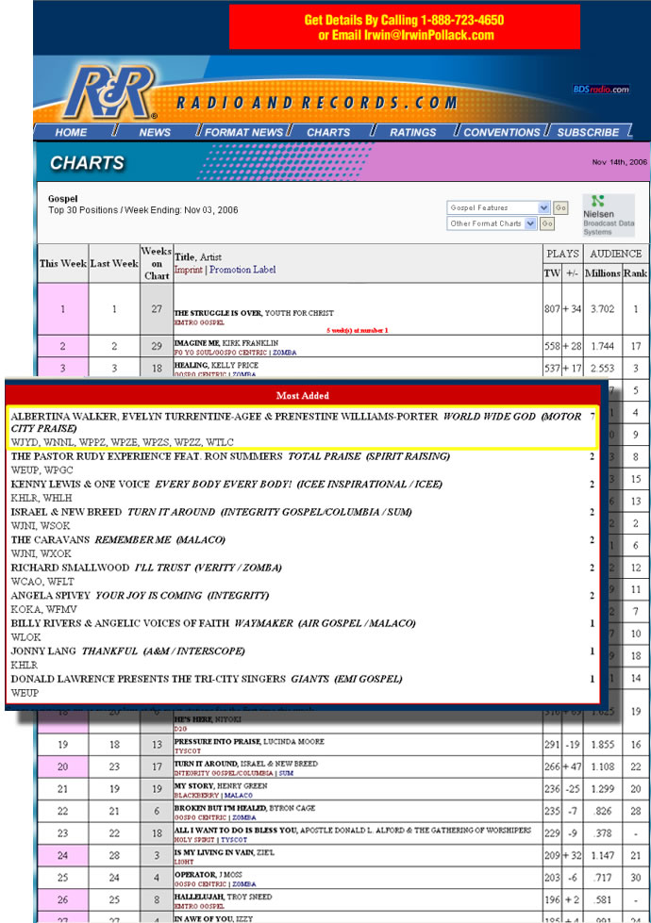Open the Other Format Charts dropdown

click(x=491, y=223)
